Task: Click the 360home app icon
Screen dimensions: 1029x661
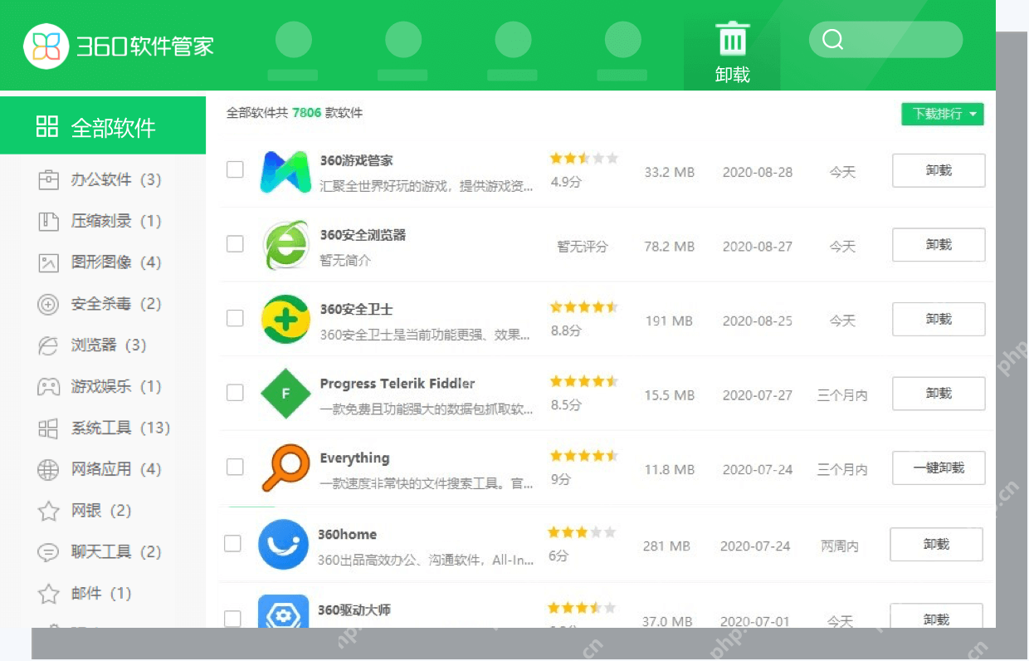Action: pos(283,544)
